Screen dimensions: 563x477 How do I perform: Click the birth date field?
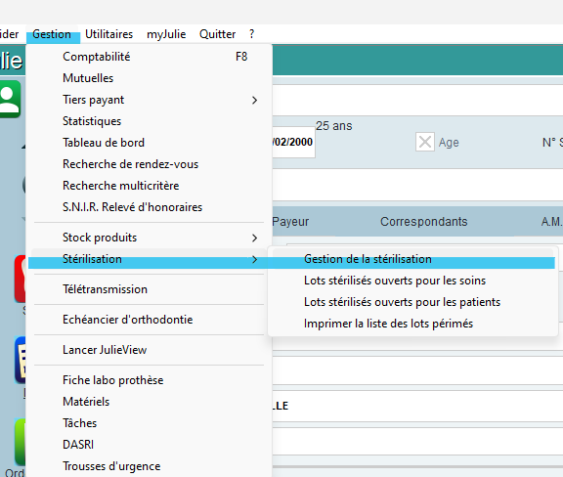[x=293, y=143]
